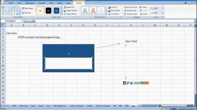This screenshot has width=197, height=110.
Task: Open the Insert ribbon tab
Action: click(19, 3)
